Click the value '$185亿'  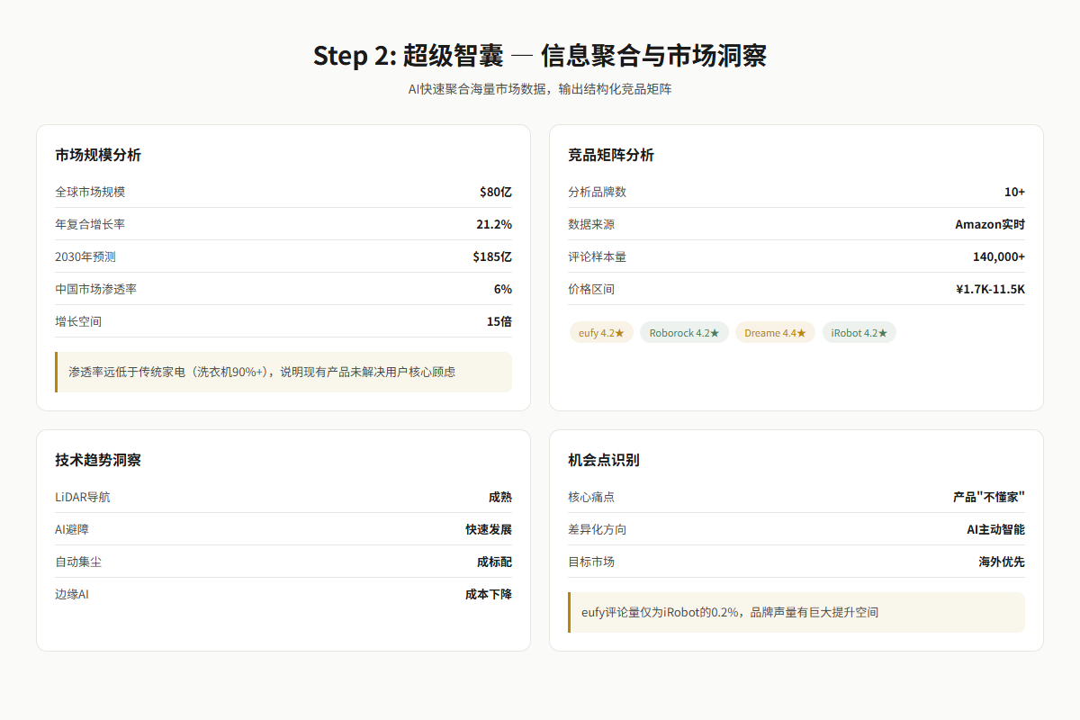click(492, 256)
